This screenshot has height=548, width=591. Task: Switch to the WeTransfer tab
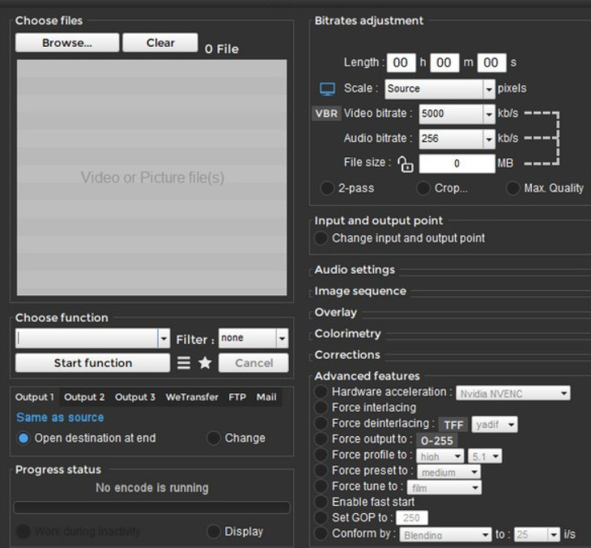(192, 397)
